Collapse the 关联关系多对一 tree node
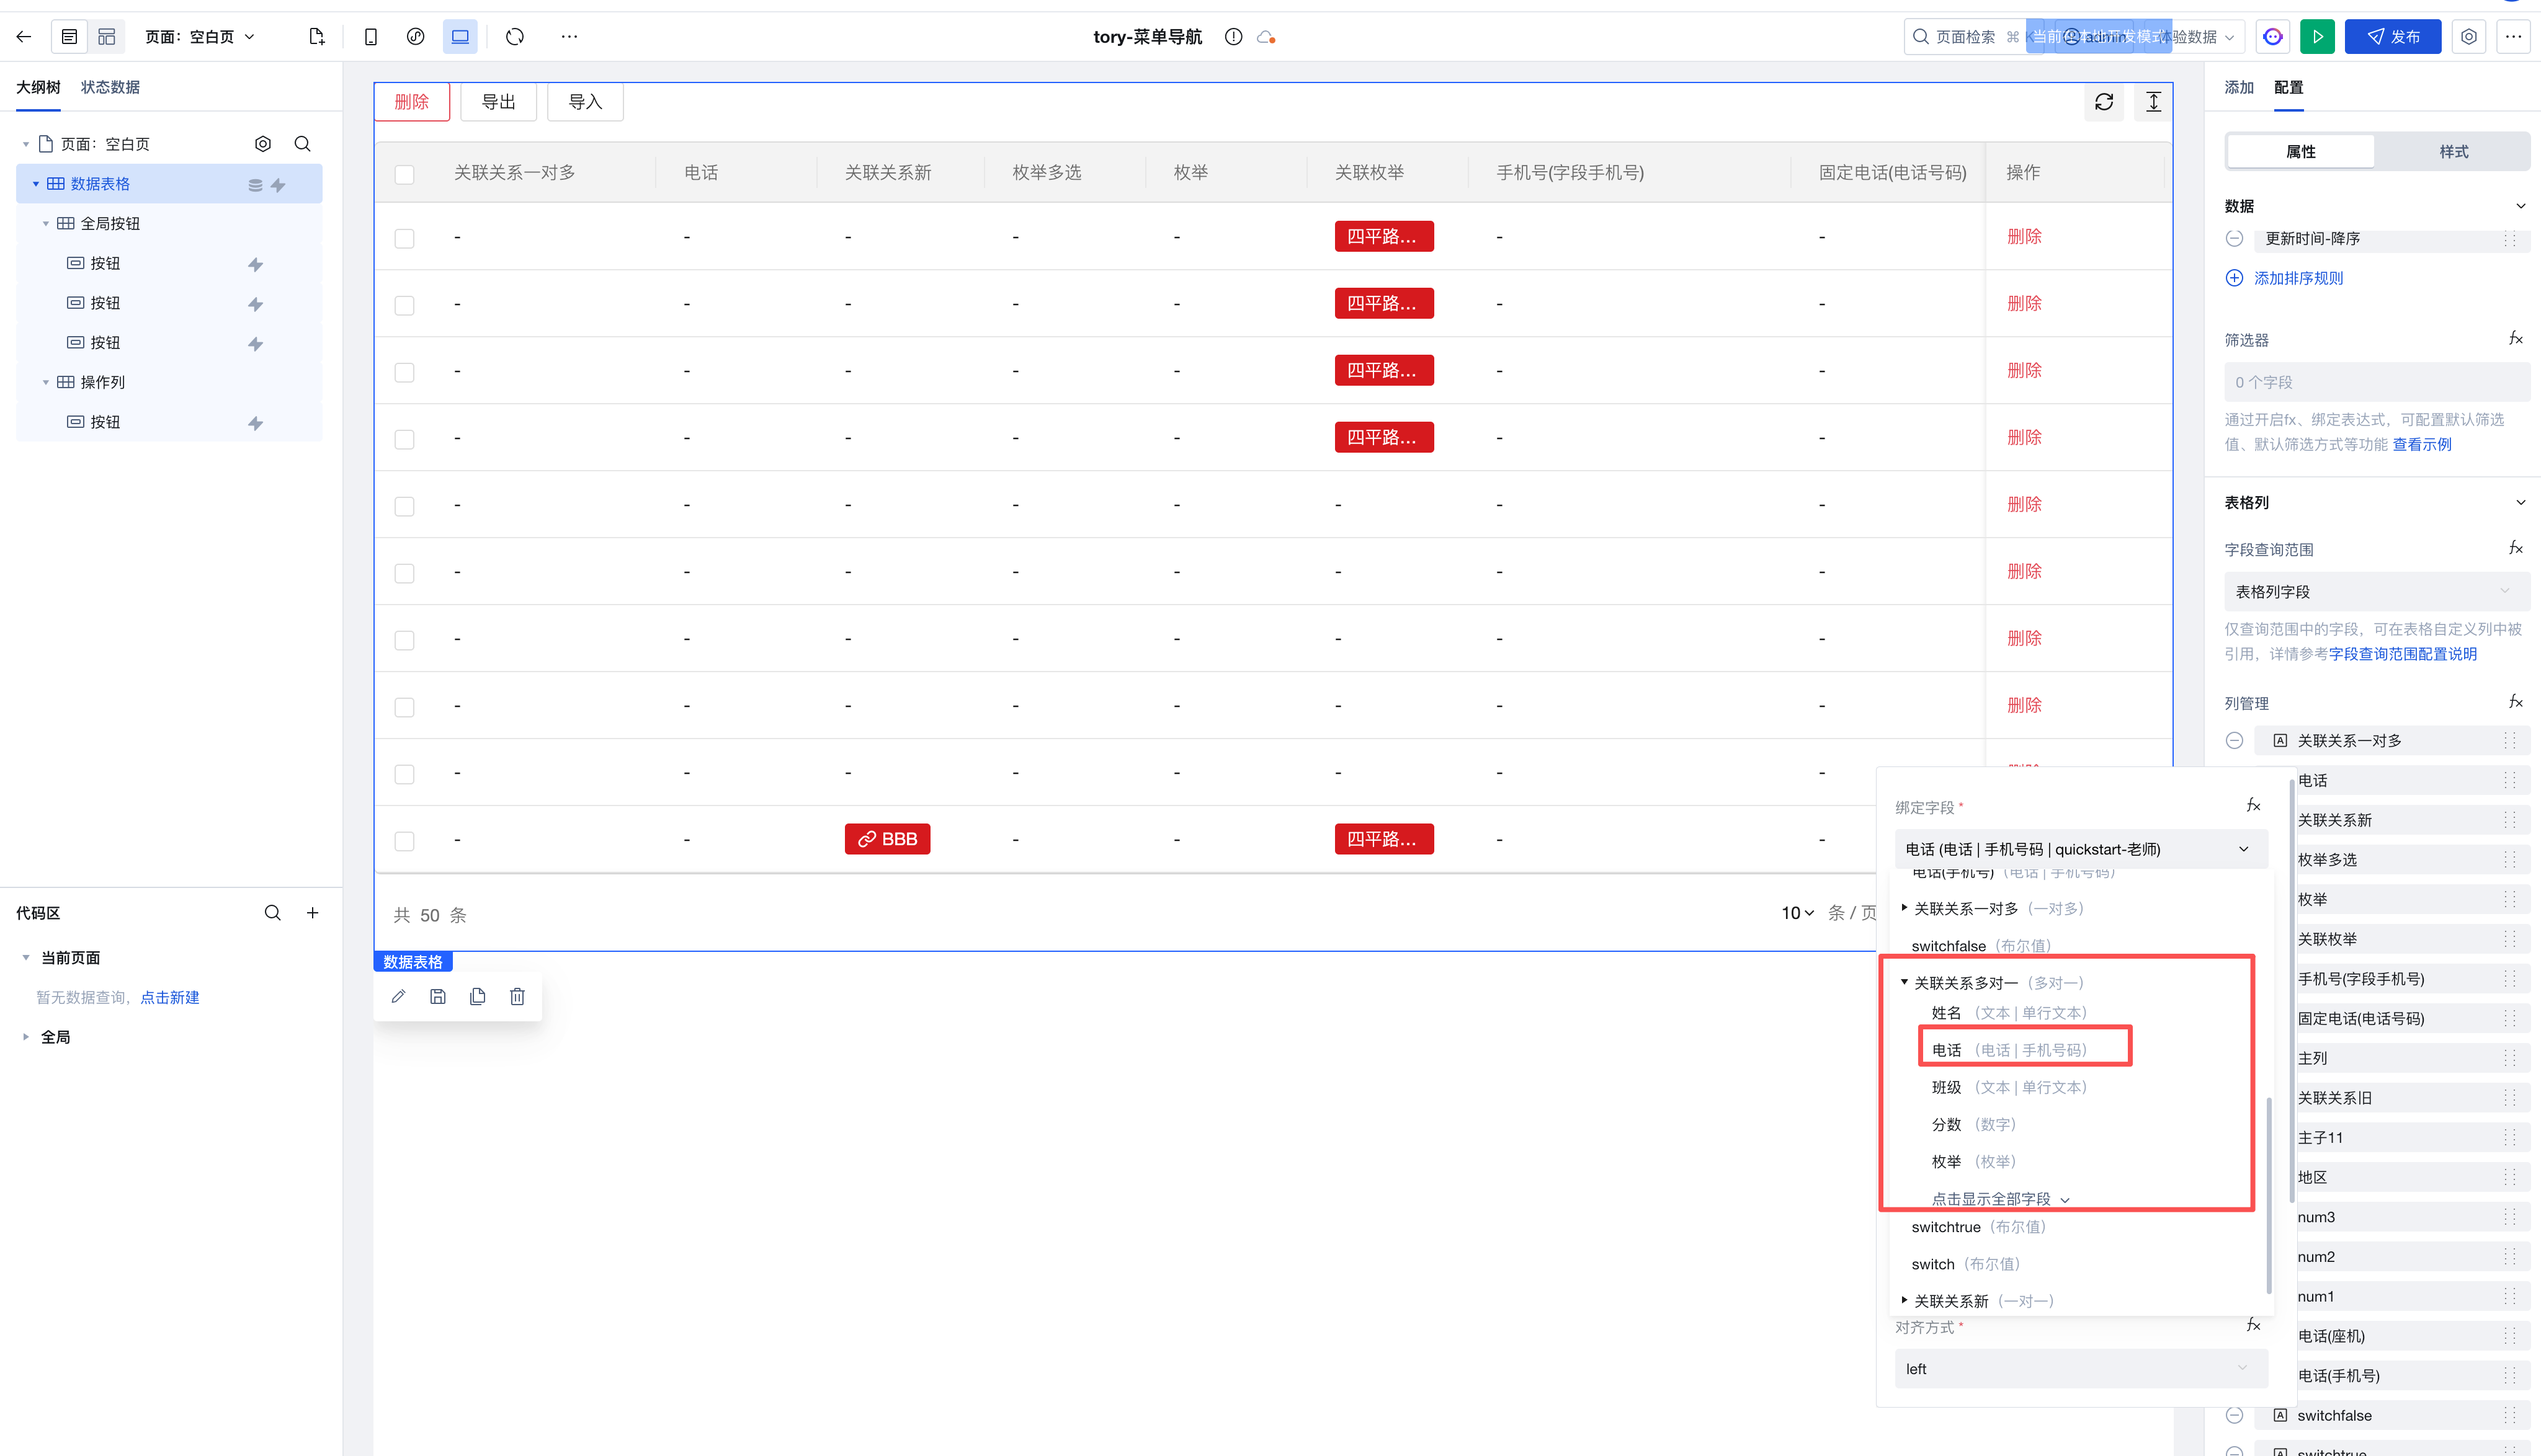This screenshot has height=1456, width=2541. pos(1904,982)
